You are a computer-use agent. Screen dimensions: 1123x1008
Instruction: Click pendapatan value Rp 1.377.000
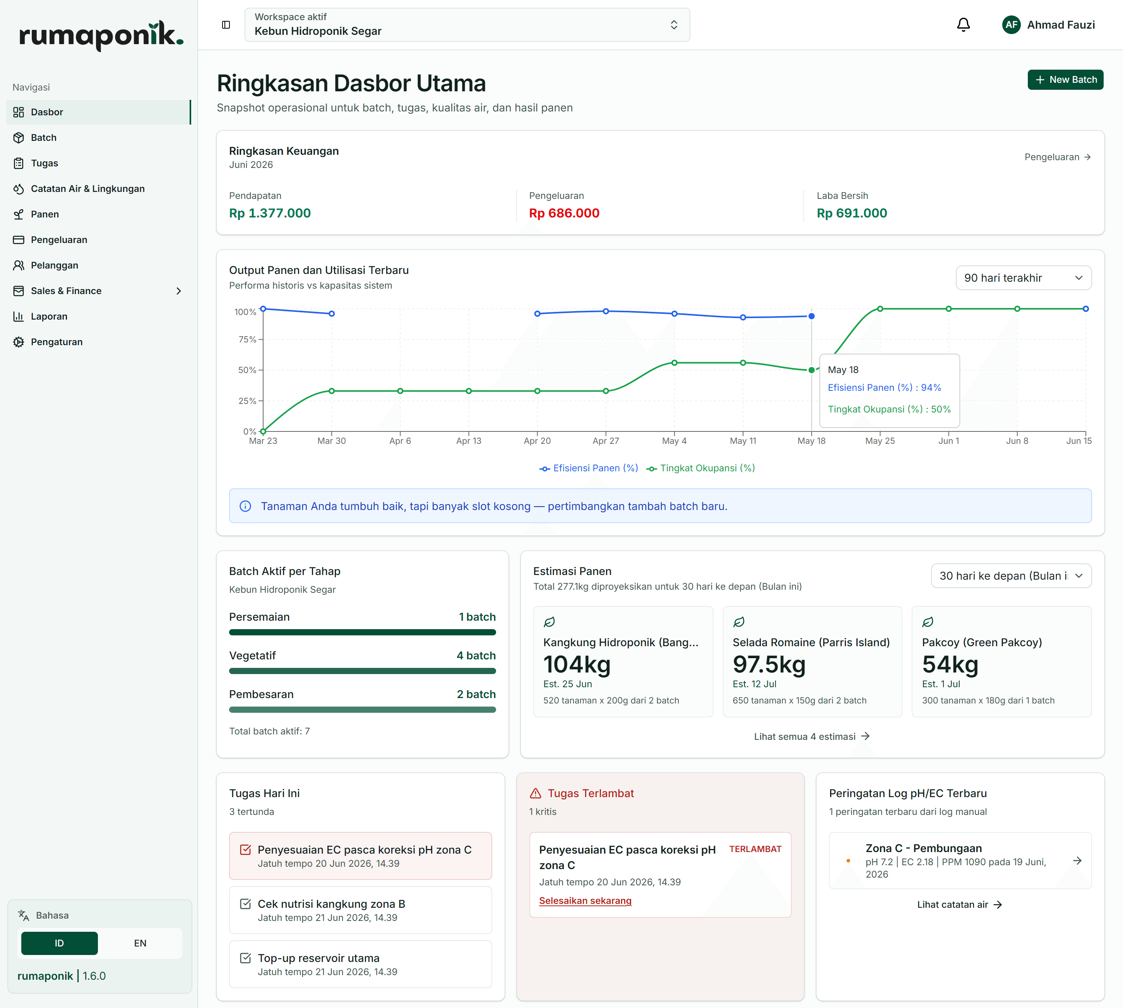270,213
